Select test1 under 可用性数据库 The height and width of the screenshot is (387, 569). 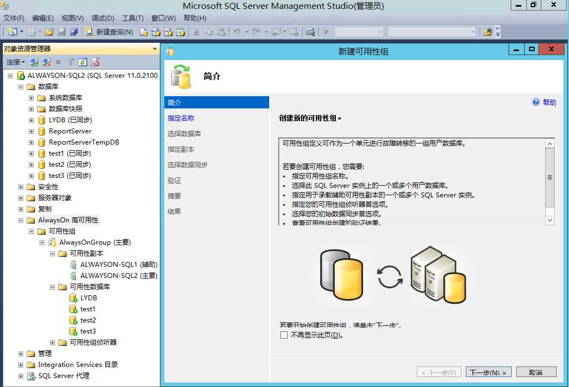pos(88,309)
